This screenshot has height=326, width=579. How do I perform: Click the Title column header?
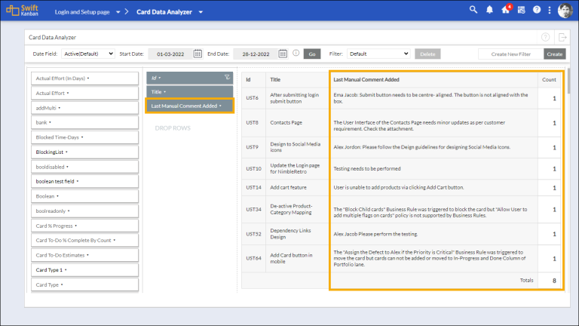tap(297, 79)
